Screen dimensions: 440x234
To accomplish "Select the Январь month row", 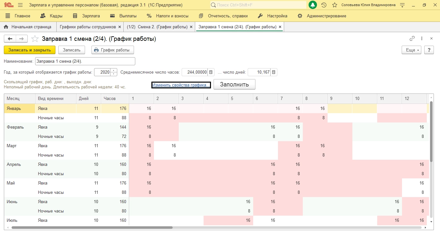I will coord(19,109).
